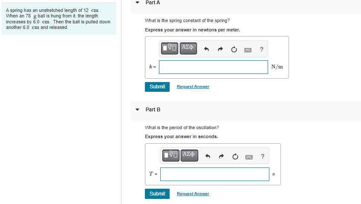Submit the spring constant answer

point(157,87)
